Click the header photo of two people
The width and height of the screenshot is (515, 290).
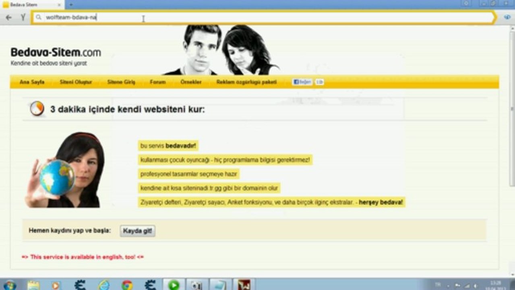[221, 50]
